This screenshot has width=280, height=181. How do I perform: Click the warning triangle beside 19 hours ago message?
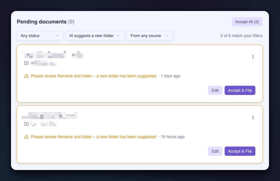coord(26,137)
